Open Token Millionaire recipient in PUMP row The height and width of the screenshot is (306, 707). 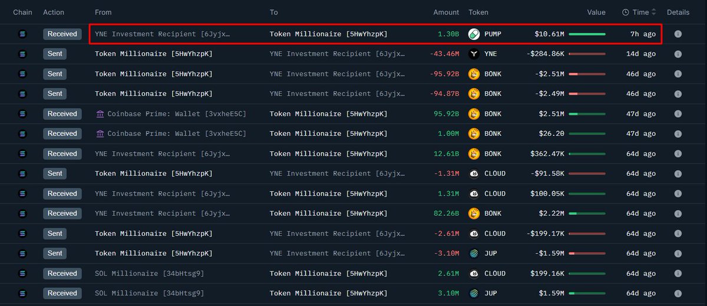coord(329,34)
